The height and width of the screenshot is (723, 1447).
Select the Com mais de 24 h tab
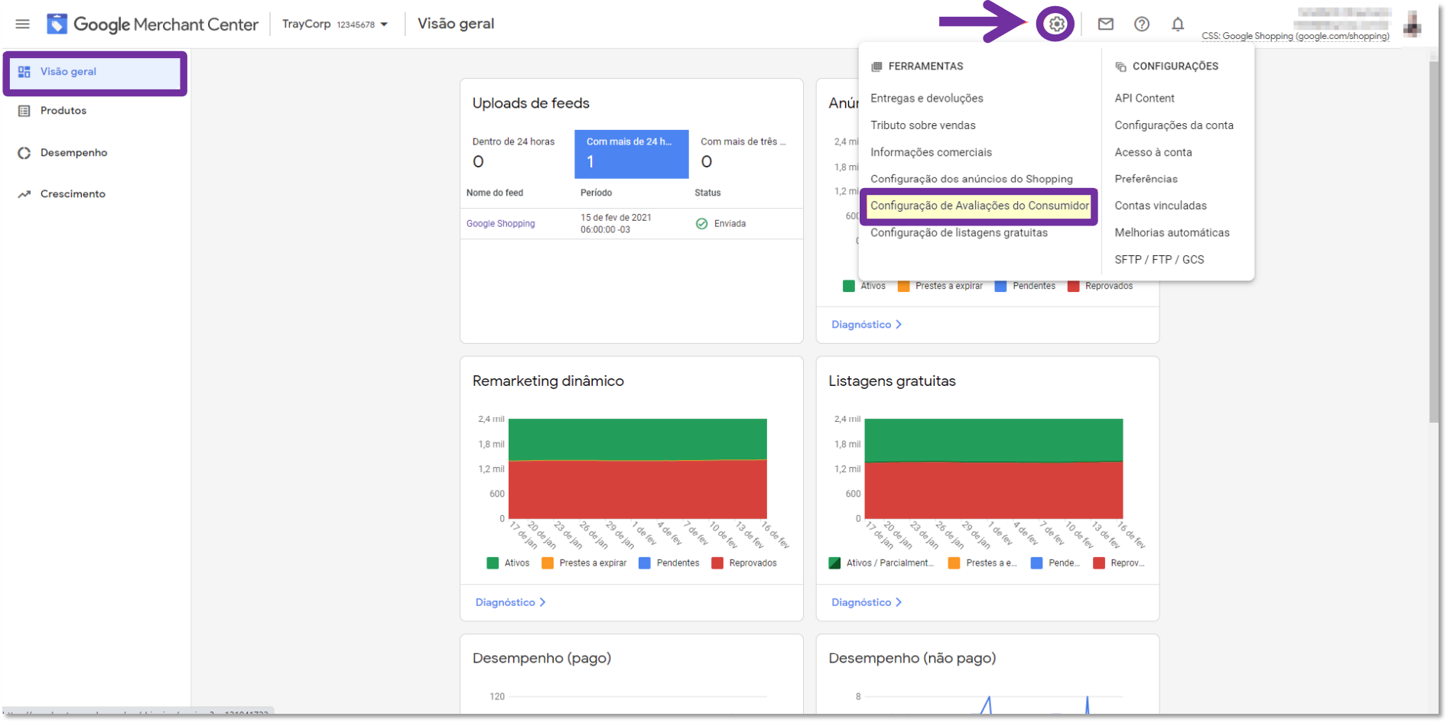click(x=631, y=154)
